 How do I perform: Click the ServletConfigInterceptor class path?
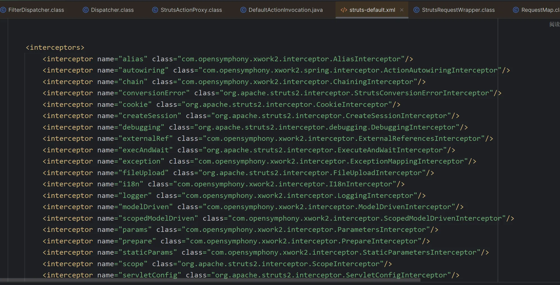331,275
